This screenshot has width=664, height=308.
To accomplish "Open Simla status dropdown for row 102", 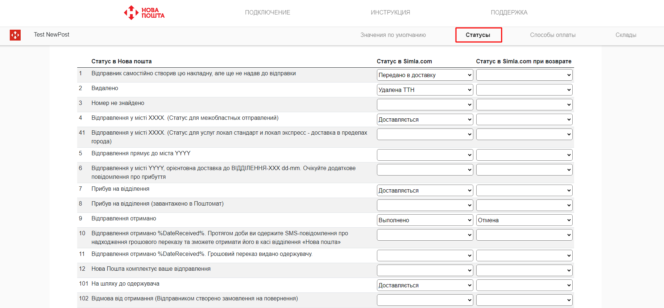I will pos(425,300).
